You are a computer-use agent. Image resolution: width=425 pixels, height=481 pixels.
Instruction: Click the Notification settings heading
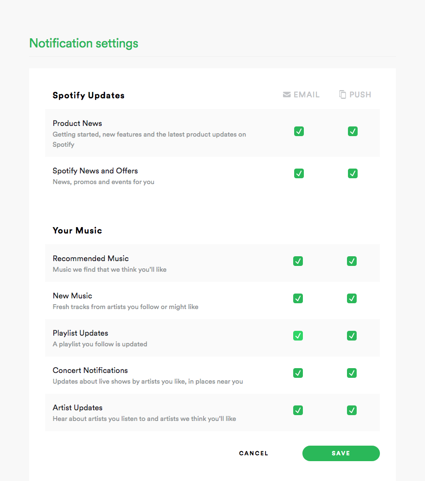click(x=84, y=43)
